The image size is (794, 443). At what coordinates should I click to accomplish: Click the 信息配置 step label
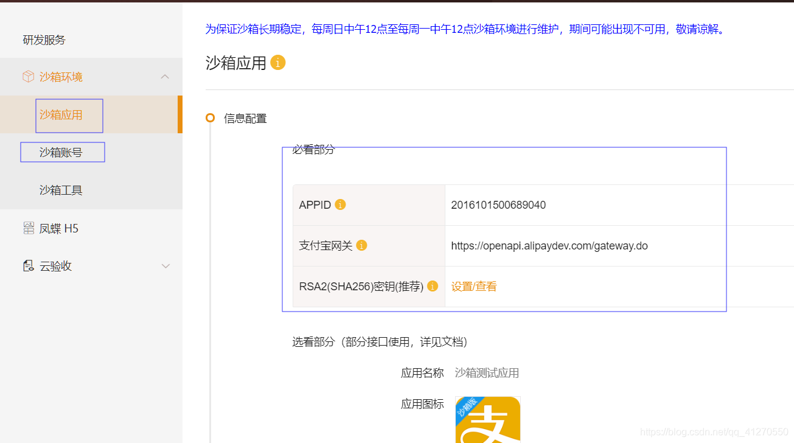coord(245,118)
